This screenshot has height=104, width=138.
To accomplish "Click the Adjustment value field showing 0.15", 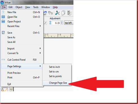I will tap(56, 23).
